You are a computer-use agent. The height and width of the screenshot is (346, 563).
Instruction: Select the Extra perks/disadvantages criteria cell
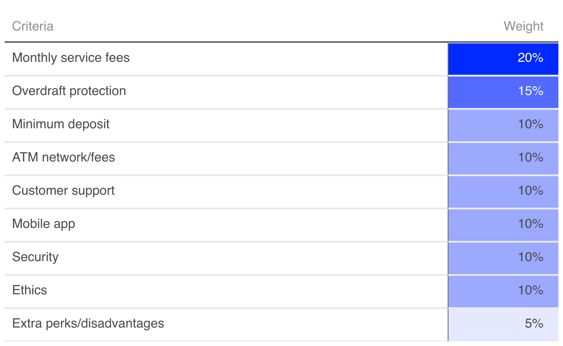[88, 324]
